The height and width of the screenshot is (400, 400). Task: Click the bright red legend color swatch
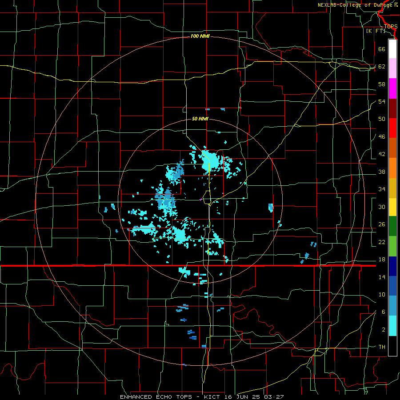click(x=392, y=128)
